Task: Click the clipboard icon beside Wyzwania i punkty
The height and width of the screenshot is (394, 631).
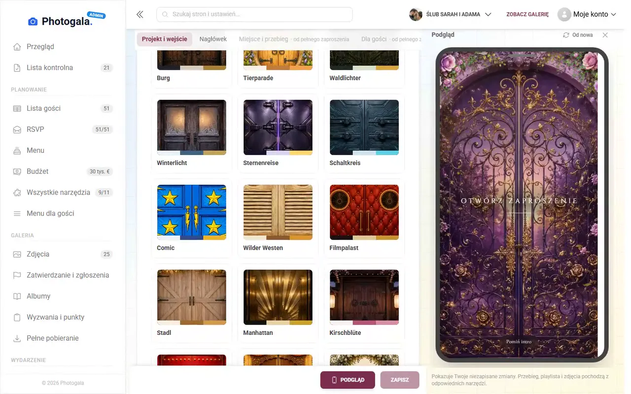Action: coord(17,317)
